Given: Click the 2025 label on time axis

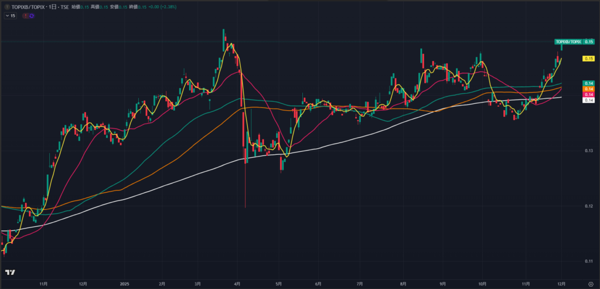Looking at the screenshot, I should pyautogui.click(x=124, y=284).
